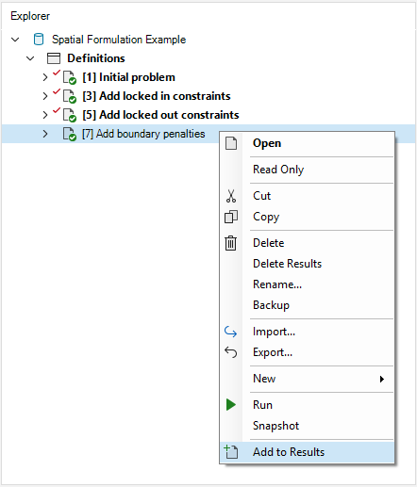The image size is (417, 487).
Task: Click the Spatial Formulation Example database icon
Action: pos(39,40)
